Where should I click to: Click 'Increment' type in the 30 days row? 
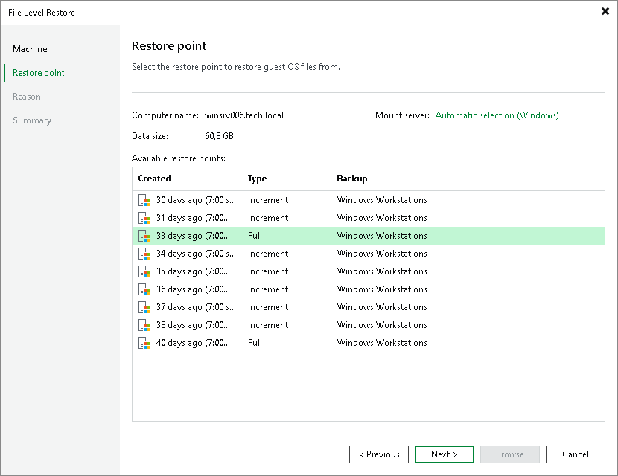tap(268, 200)
